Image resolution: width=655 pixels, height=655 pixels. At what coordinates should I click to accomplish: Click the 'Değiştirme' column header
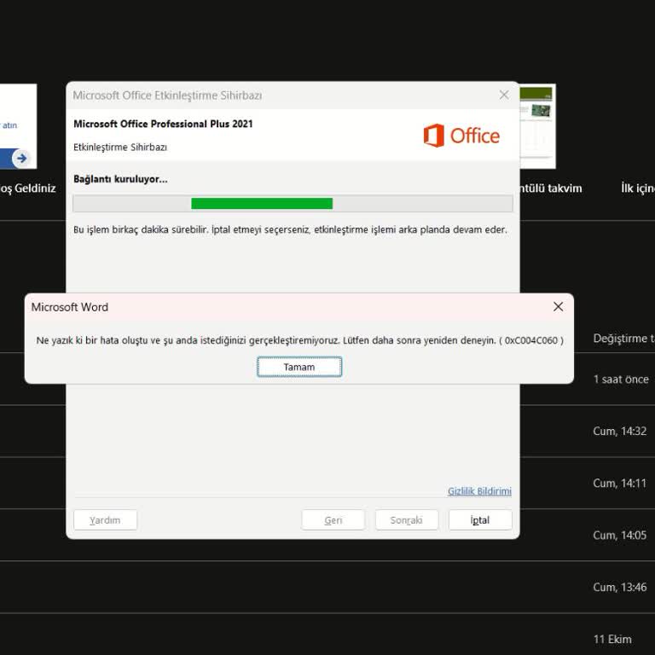pyautogui.click(x=623, y=338)
